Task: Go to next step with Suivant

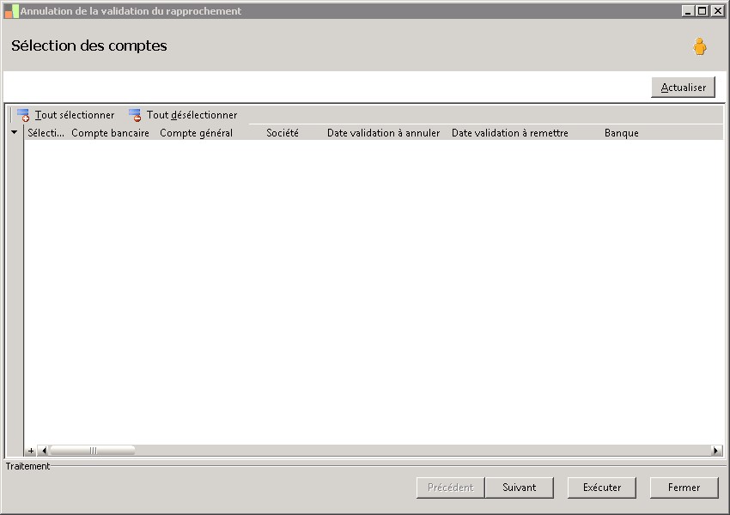Action: point(519,488)
